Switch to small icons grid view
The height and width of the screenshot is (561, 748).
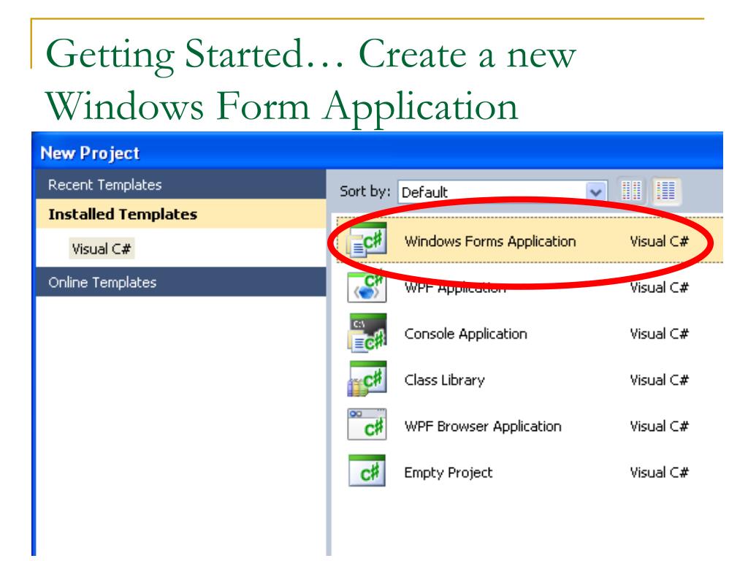coord(631,191)
